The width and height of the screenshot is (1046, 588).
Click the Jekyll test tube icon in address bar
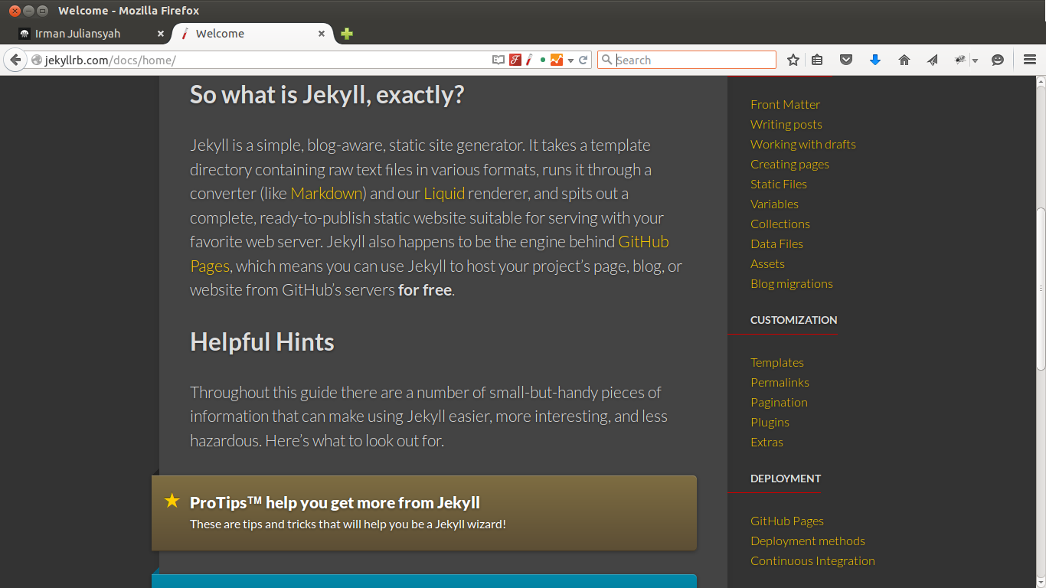pyautogui.click(x=529, y=60)
